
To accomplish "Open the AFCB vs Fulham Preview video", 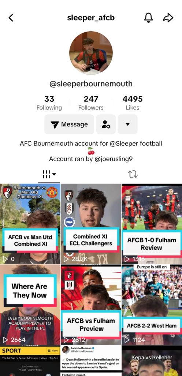I will (91, 304).
